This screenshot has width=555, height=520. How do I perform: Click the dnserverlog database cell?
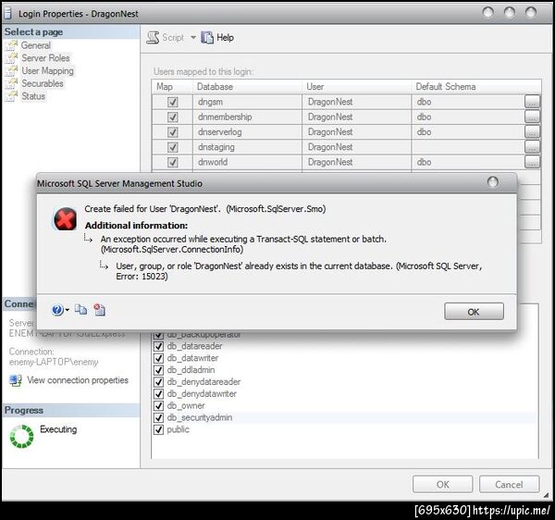tap(247, 132)
